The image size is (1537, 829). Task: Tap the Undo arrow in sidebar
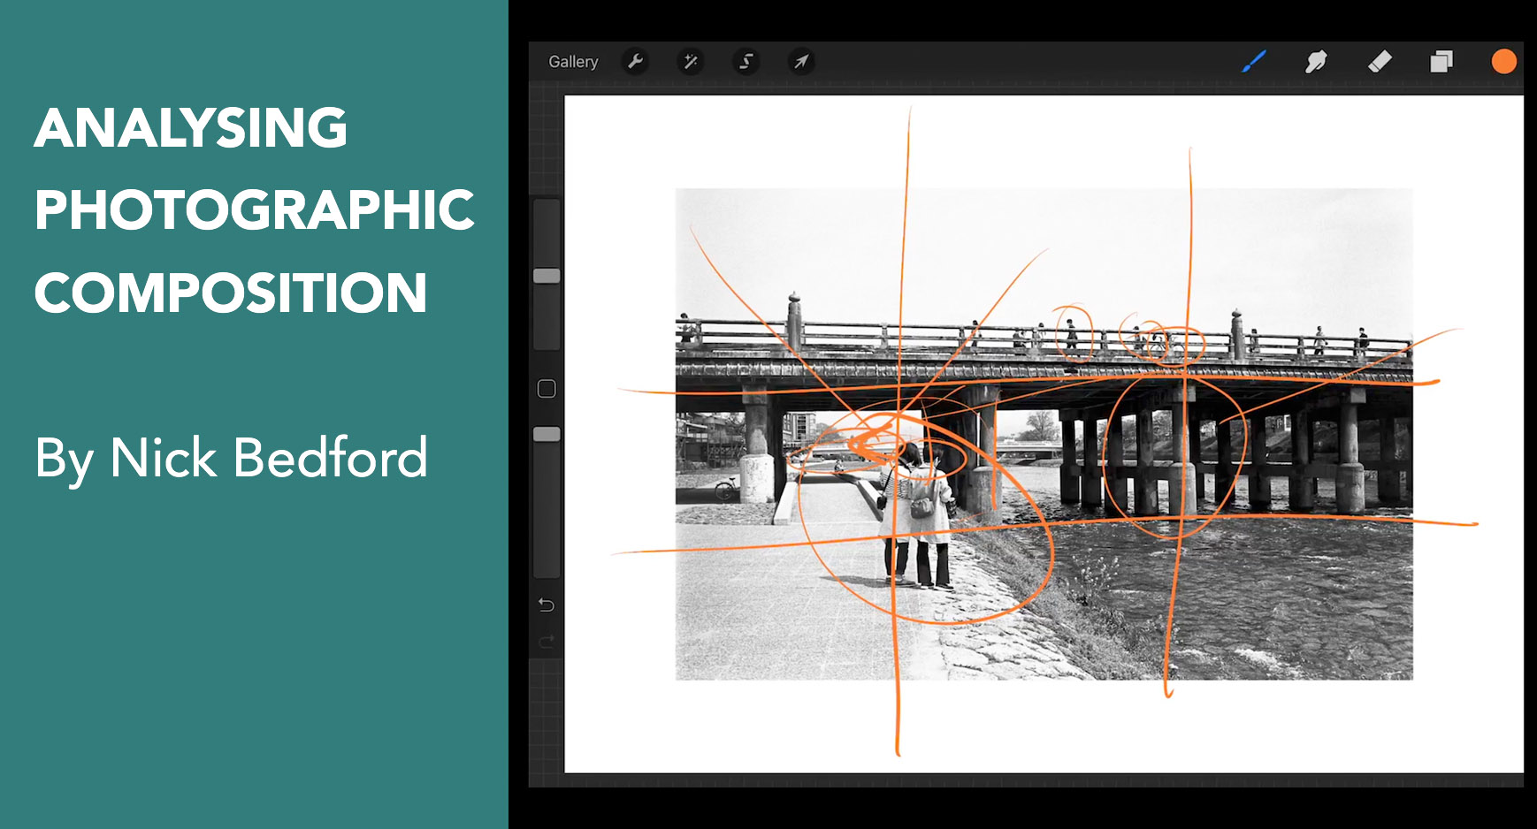coord(547,605)
